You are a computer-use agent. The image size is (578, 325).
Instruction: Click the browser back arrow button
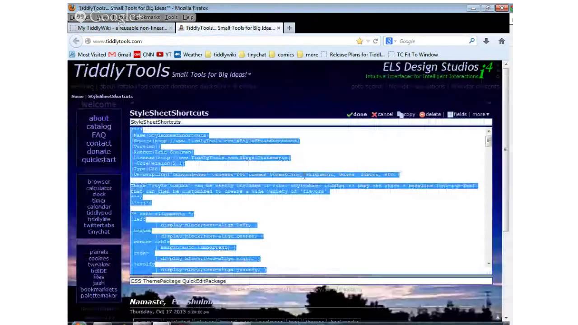[76, 41]
